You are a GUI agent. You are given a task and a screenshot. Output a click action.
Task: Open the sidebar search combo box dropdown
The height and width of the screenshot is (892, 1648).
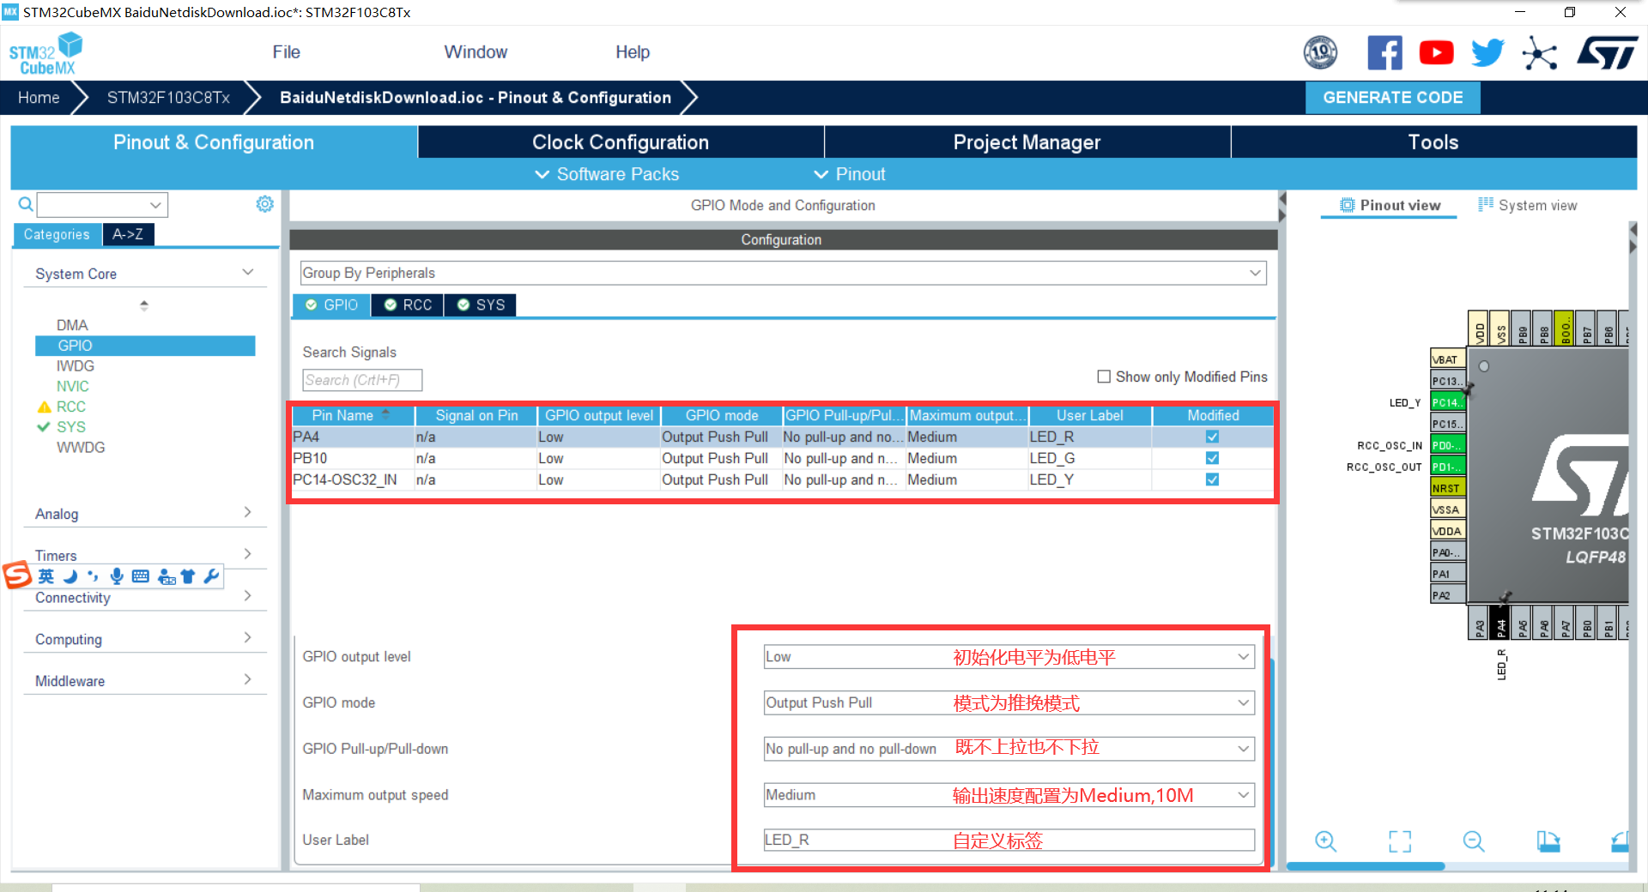tap(155, 205)
